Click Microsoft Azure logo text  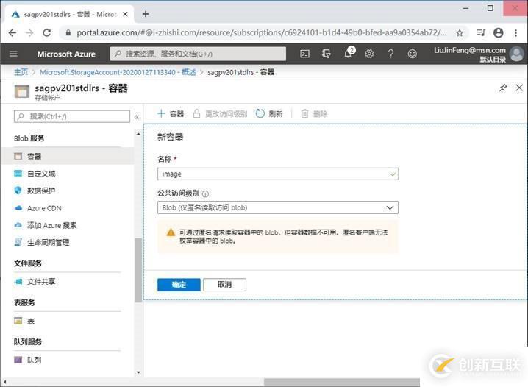[x=66, y=54]
